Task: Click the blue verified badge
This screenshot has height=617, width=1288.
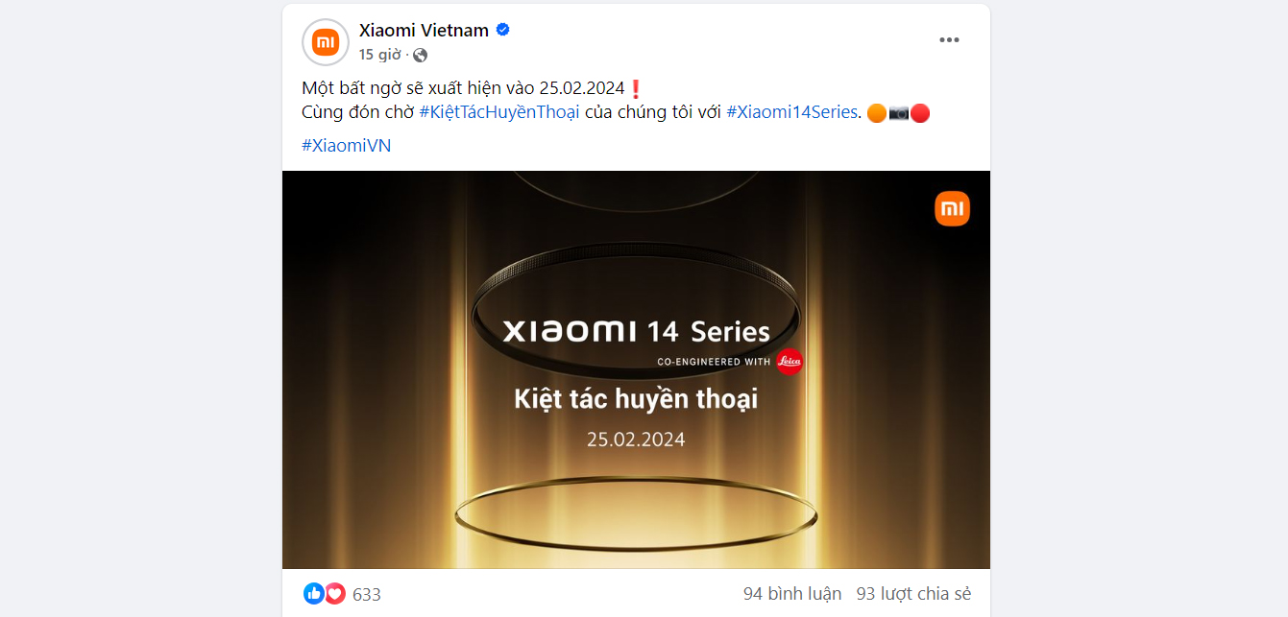Action: click(502, 30)
